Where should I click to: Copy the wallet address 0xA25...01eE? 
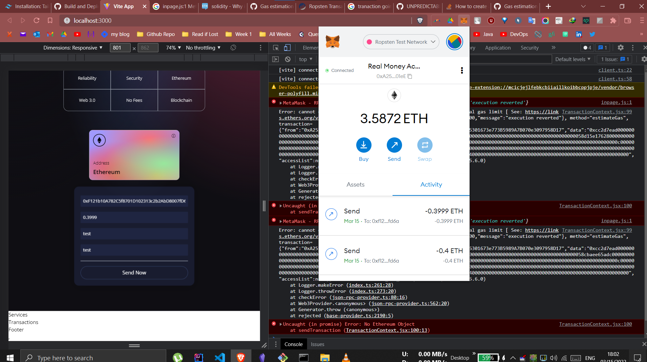[411, 76]
